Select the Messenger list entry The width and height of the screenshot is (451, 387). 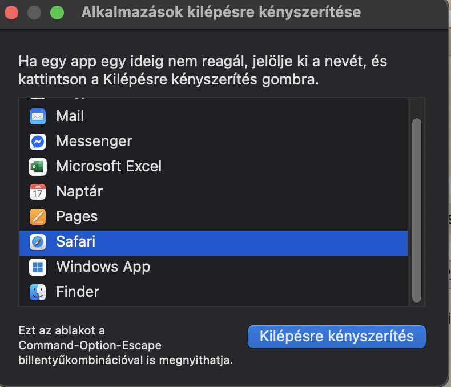214,141
